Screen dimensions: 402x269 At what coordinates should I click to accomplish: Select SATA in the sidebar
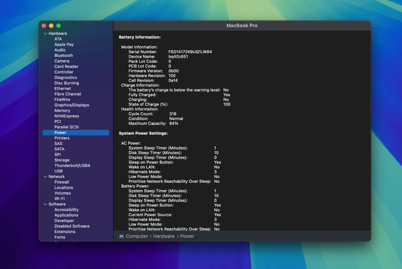click(x=60, y=149)
